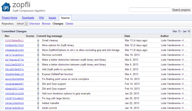192x111 pixels.
Task: Star revision 806be49c7503
Action: pos(3,45)
